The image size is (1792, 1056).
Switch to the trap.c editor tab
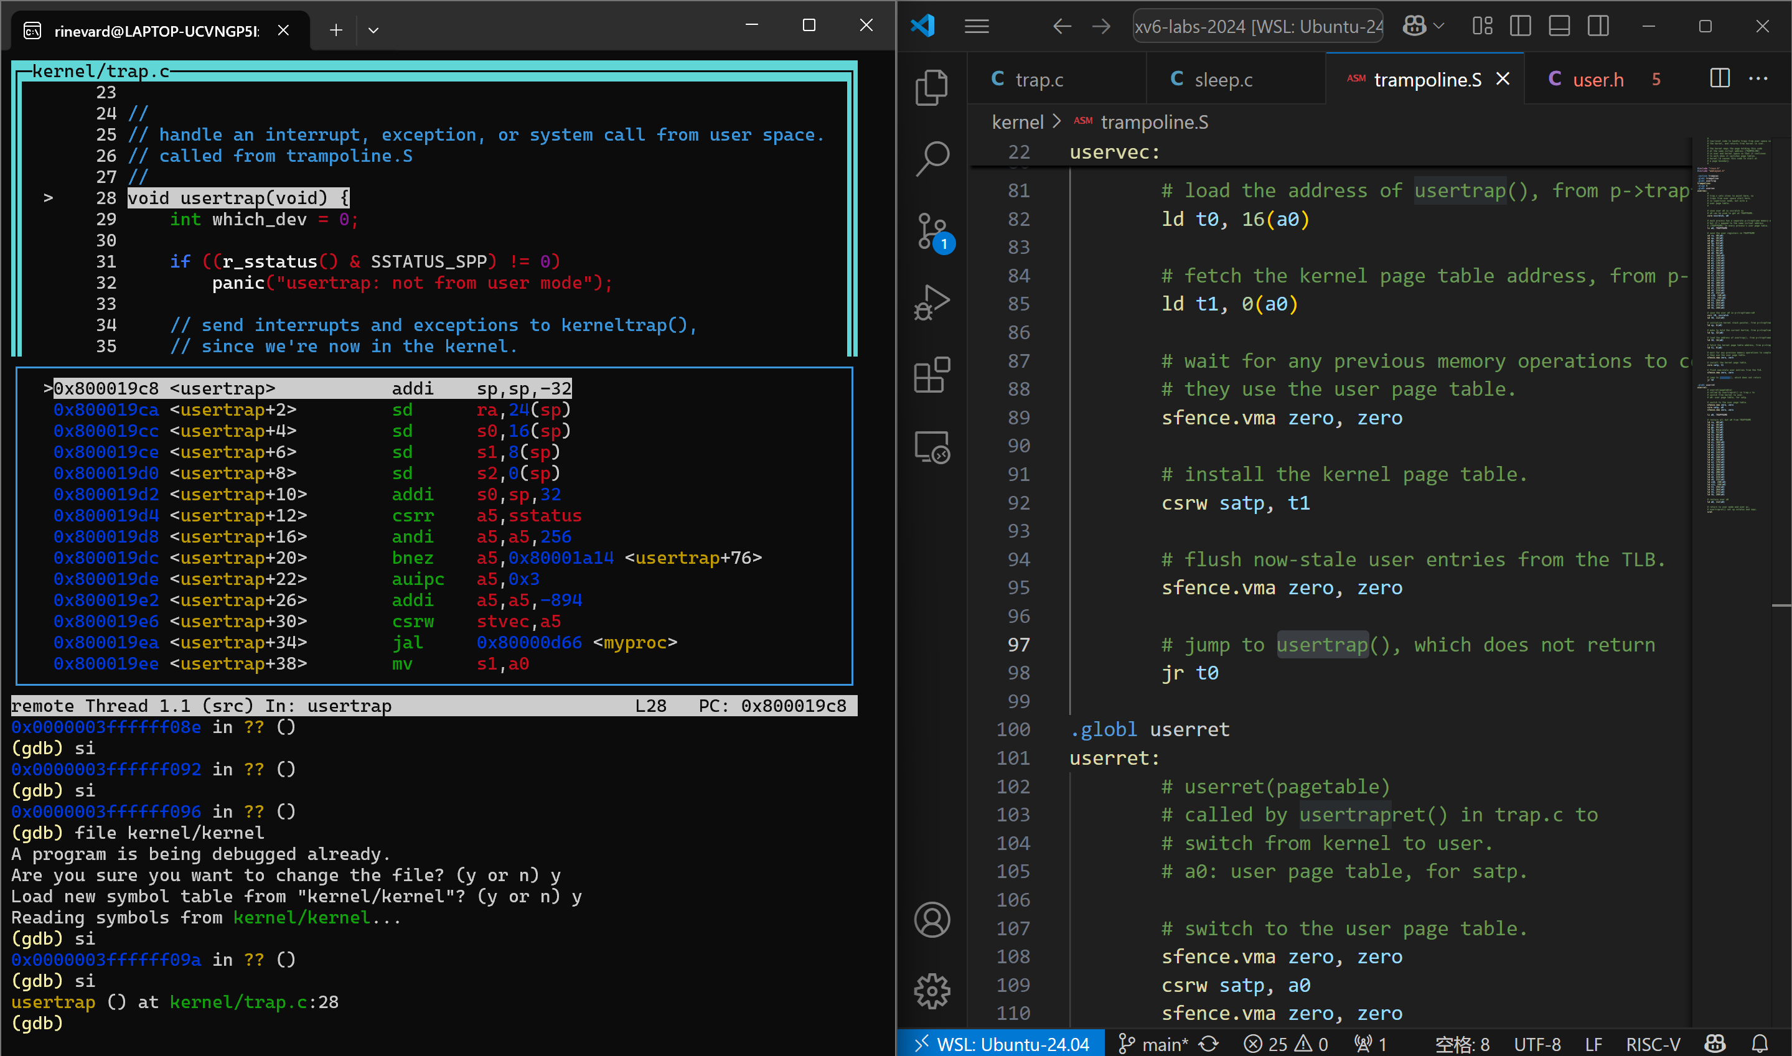coord(1038,80)
